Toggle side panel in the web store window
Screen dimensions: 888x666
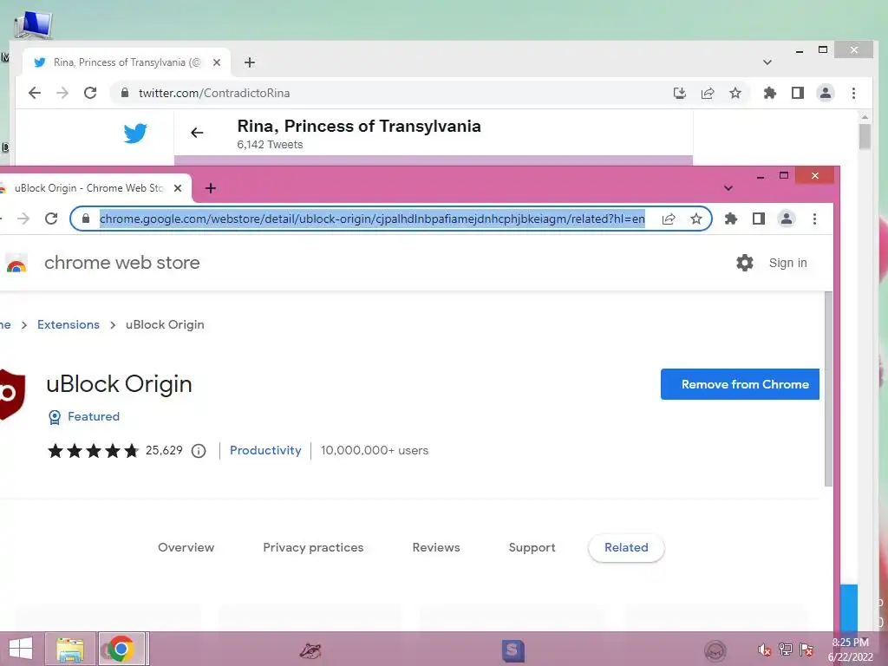tap(758, 219)
